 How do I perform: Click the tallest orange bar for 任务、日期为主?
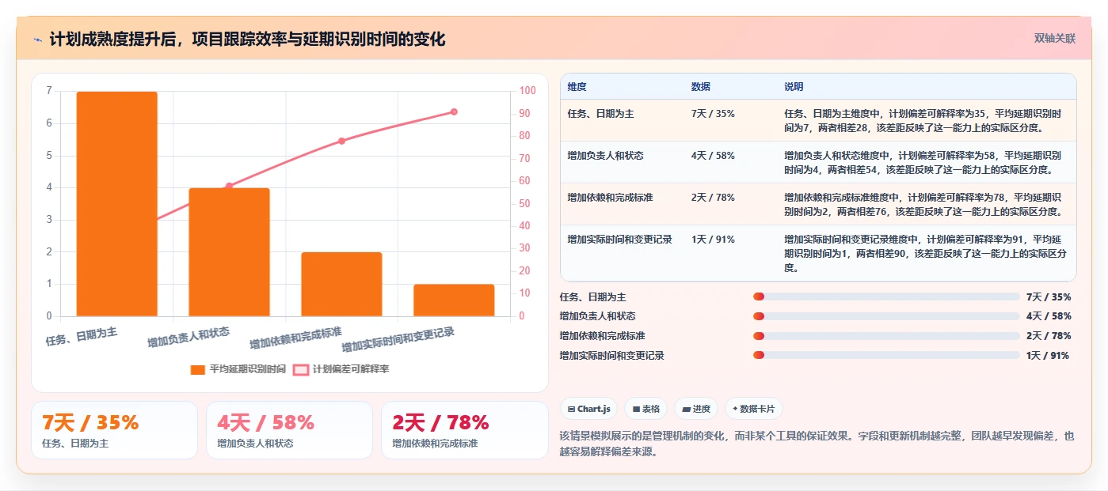(116, 204)
